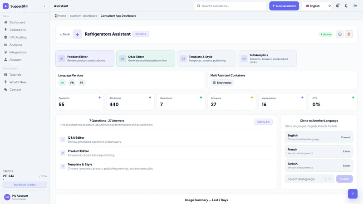Click the Contact chat icon
The height and width of the screenshot is (204, 363).
5,89
